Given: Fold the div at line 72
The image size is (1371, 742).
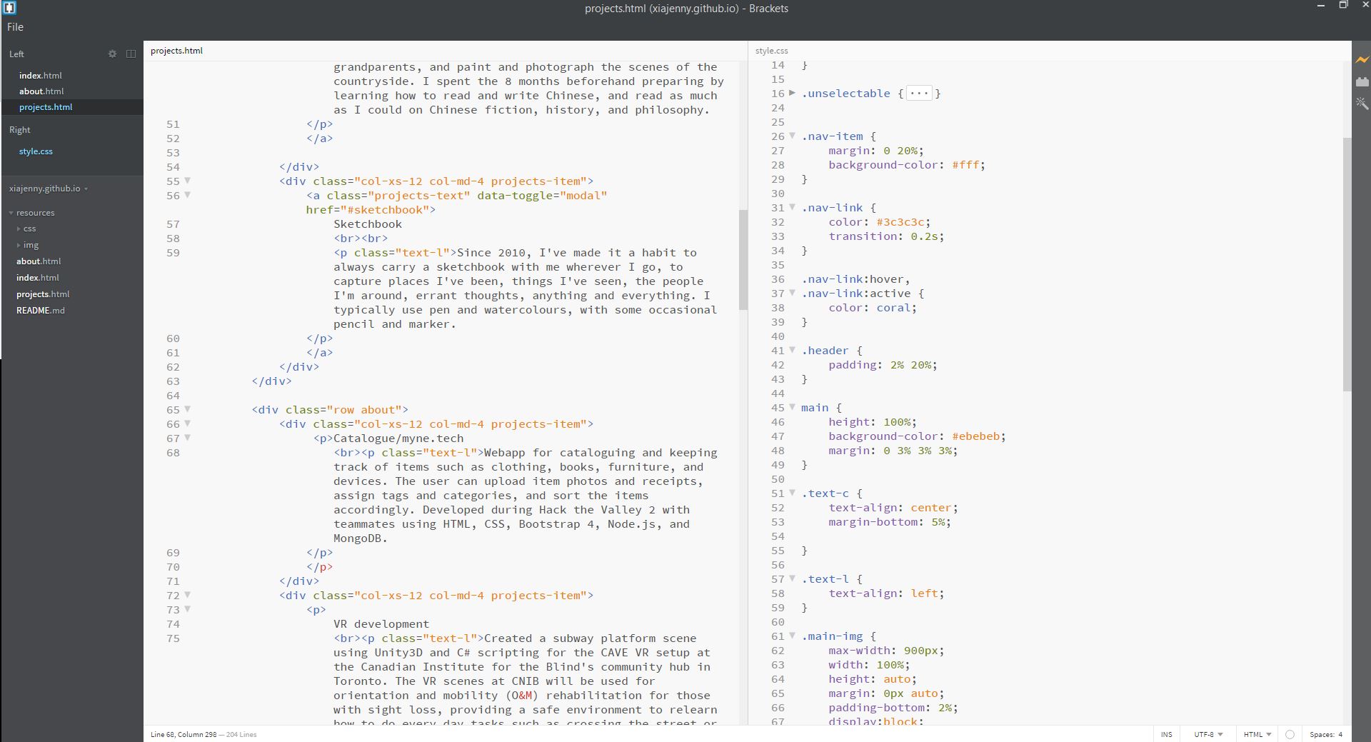Looking at the screenshot, I should pos(188,595).
